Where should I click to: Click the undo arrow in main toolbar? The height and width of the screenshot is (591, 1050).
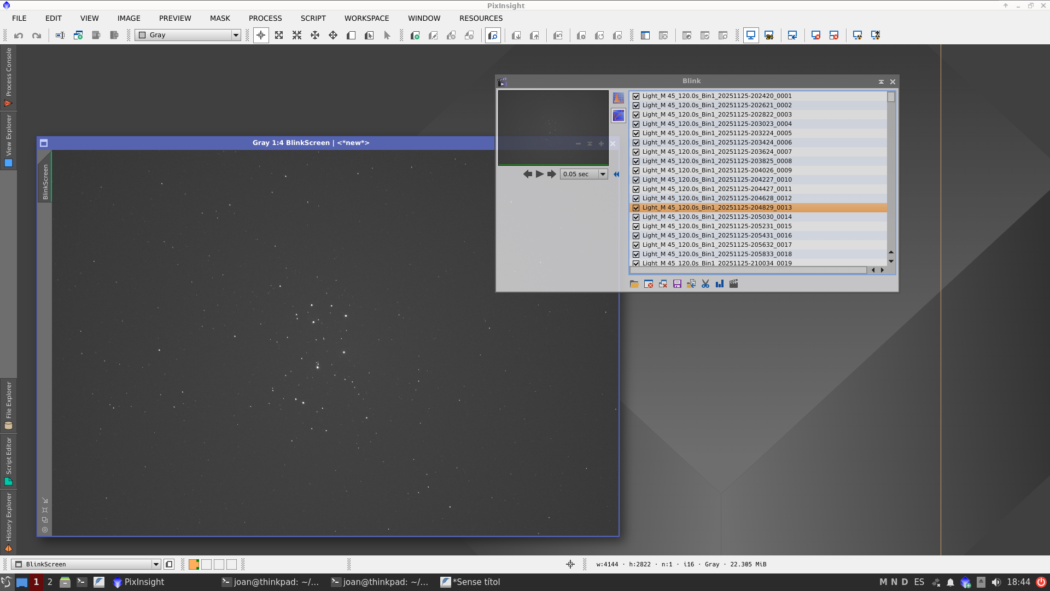pos(19,36)
